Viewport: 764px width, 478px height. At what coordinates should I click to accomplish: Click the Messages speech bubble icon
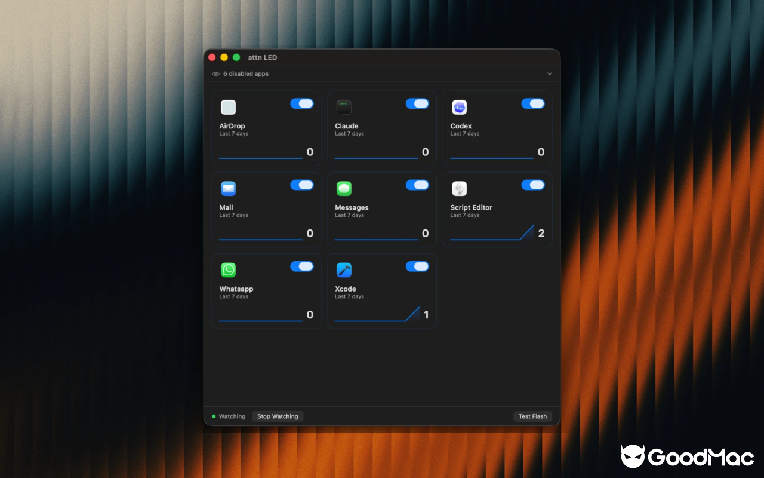click(x=344, y=189)
